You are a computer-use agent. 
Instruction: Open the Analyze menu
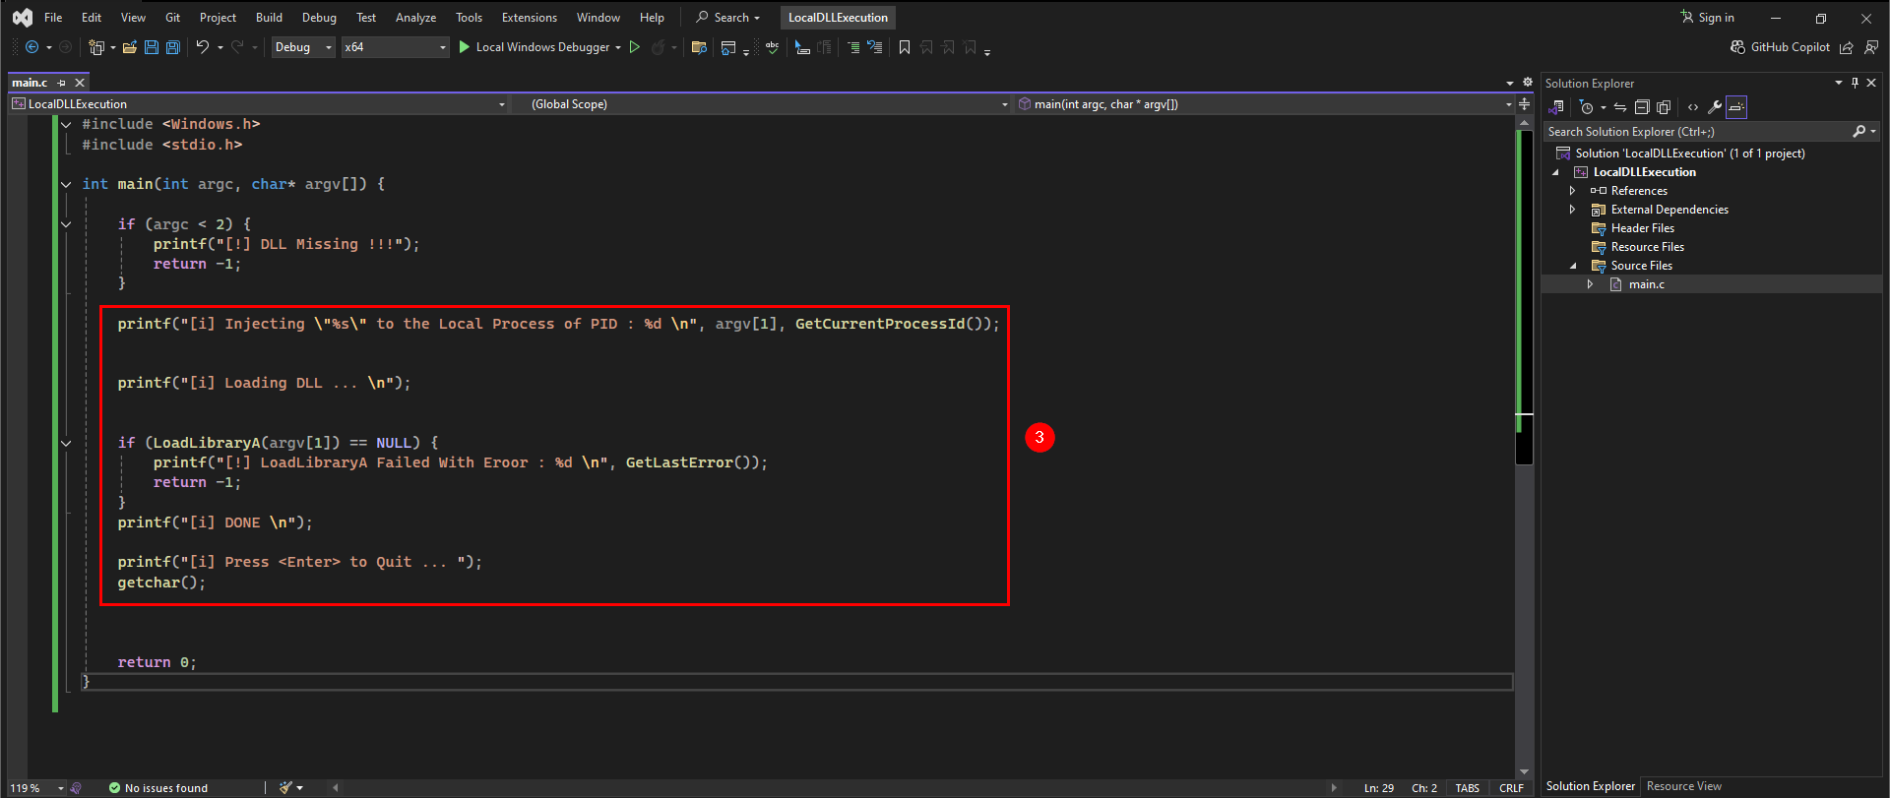pos(415,18)
